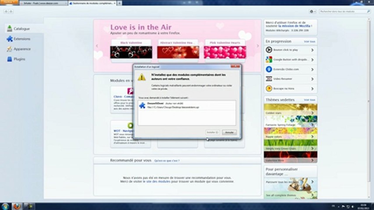
Task: Click the search magnifier icon
Action: point(368,11)
